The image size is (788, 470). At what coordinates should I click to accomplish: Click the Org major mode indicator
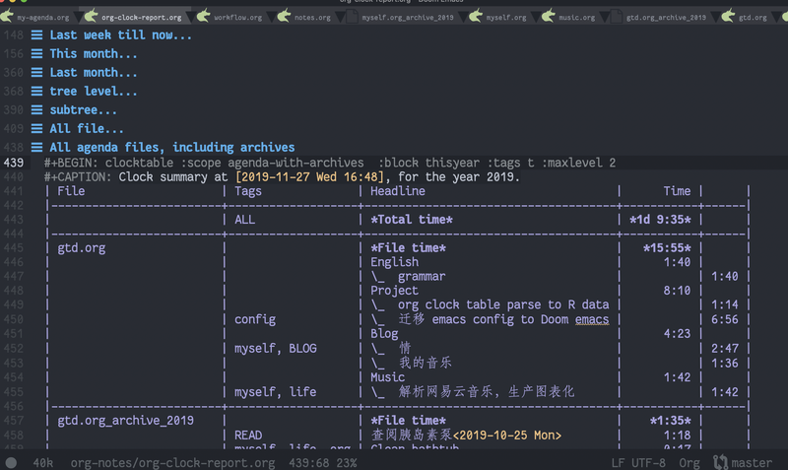pos(689,463)
